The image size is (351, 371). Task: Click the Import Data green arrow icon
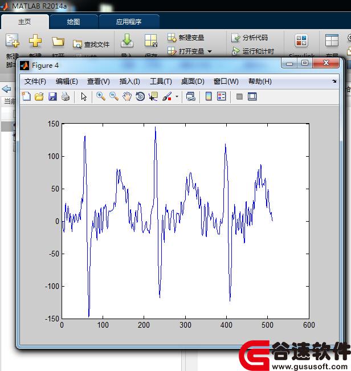coord(127,40)
